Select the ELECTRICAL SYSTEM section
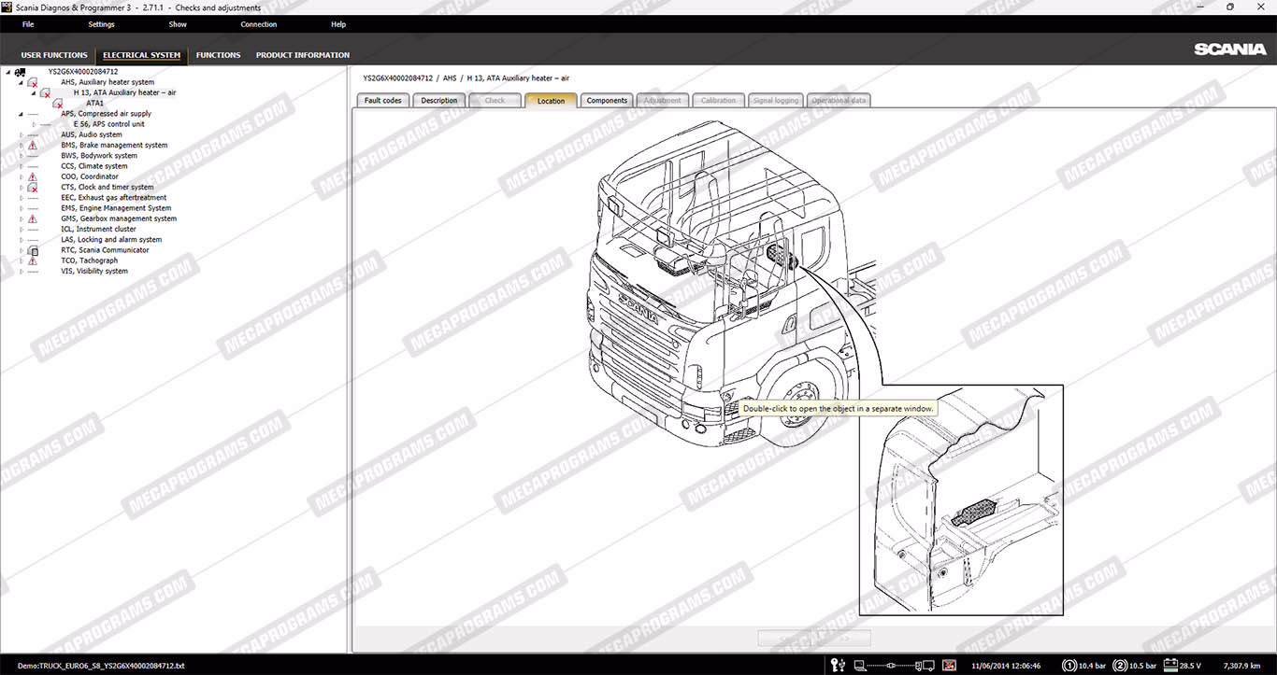The width and height of the screenshot is (1277, 675). pyautogui.click(x=141, y=55)
